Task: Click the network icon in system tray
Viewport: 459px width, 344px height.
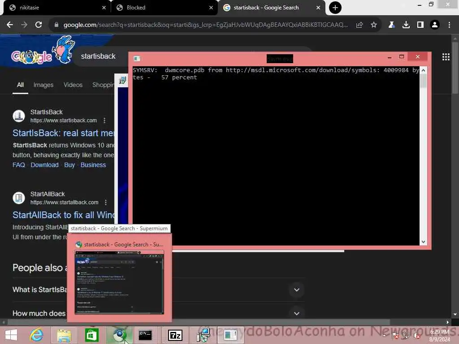Action: point(406,335)
